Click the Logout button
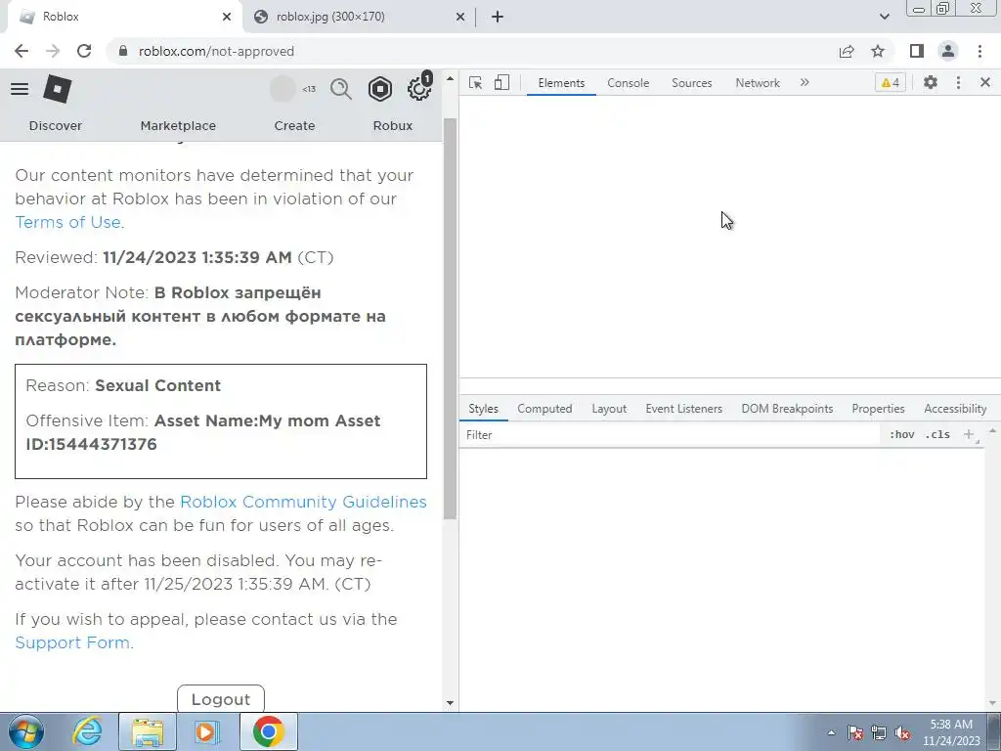1001x751 pixels. (221, 698)
